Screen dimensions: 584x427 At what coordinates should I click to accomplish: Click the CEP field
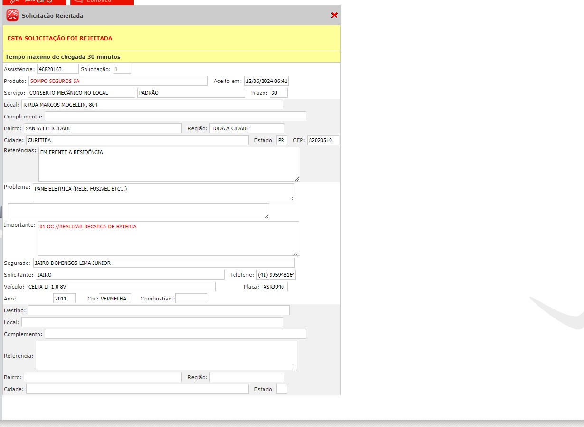[323, 140]
